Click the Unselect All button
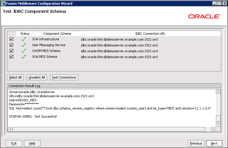This screenshot has width=228, height=148. [37, 77]
